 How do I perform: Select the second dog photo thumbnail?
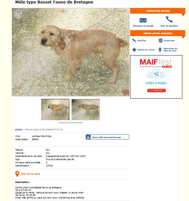coord(85,110)
